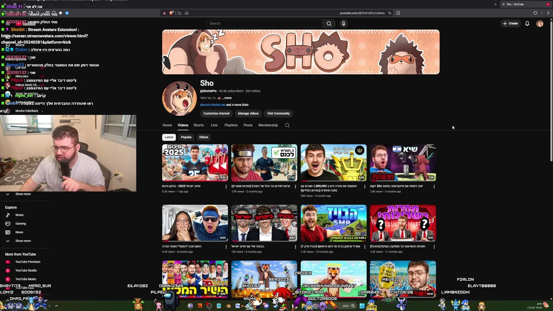Click the Manage videos button

click(x=248, y=114)
